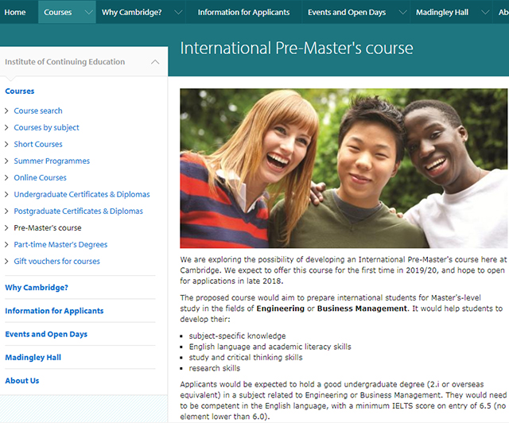Expand the Madingley Hall dropdown chevron
Image resolution: width=509 pixels, height=423 pixels.
(x=485, y=13)
